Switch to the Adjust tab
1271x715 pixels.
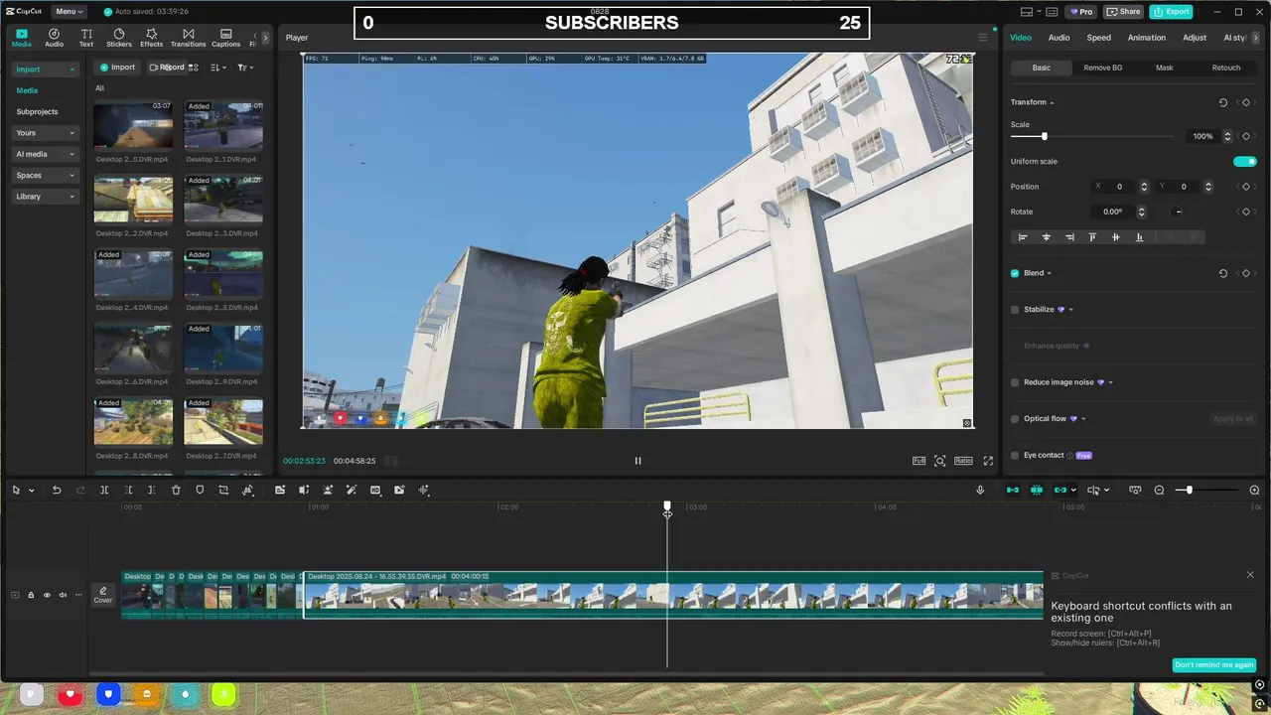click(1195, 38)
